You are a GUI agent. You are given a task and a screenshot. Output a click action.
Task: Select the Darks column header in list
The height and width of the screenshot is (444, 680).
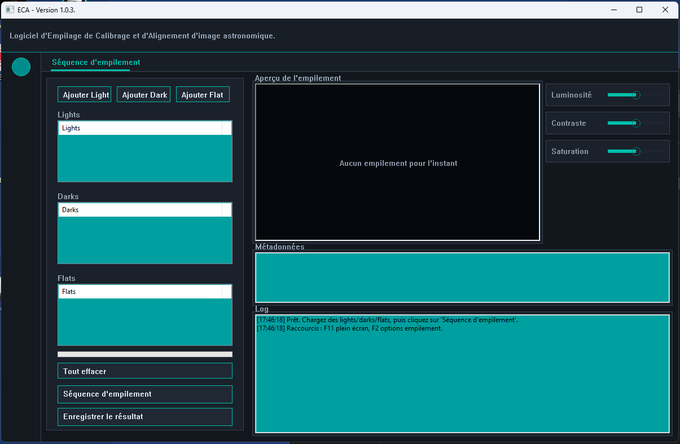coord(140,210)
